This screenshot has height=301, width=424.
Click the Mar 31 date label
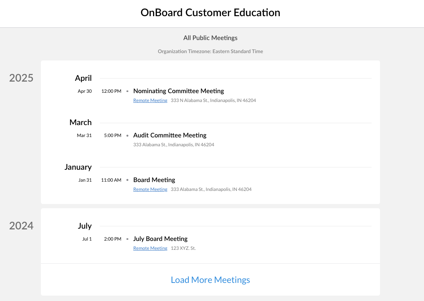pyautogui.click(x=84, y=135)
